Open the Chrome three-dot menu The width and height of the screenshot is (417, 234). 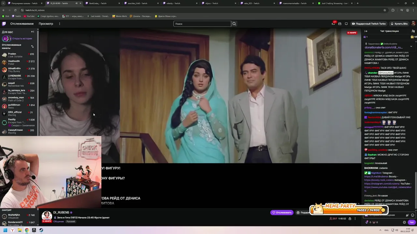pyautogui.click(x=414, y=10)
